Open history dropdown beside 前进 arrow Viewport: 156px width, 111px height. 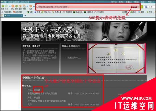(x=10, y=6)
